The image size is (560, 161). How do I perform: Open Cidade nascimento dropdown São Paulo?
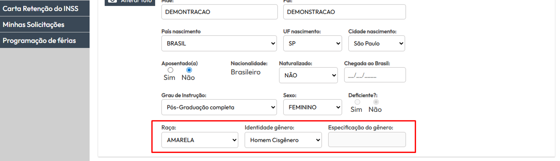(377, 43)
